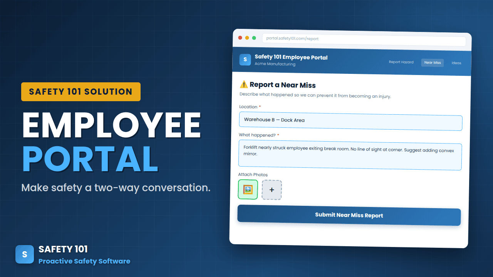The width and height of the screenshot is (493, 277).
Task: Click the yellow minimize window dot
Action: pyautogui.click(x=247, y=38)
